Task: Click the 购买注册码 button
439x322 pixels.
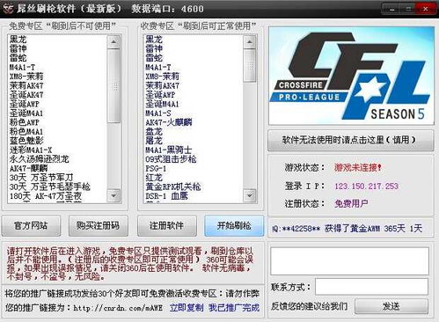Action: [99, 225]
